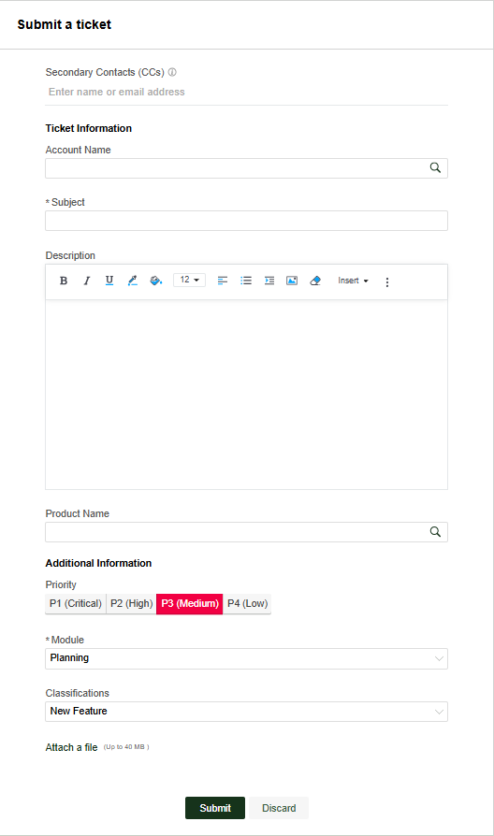Open the background fill color icon
The height and width of the screenshot is (836, 494).
[155, 281]
